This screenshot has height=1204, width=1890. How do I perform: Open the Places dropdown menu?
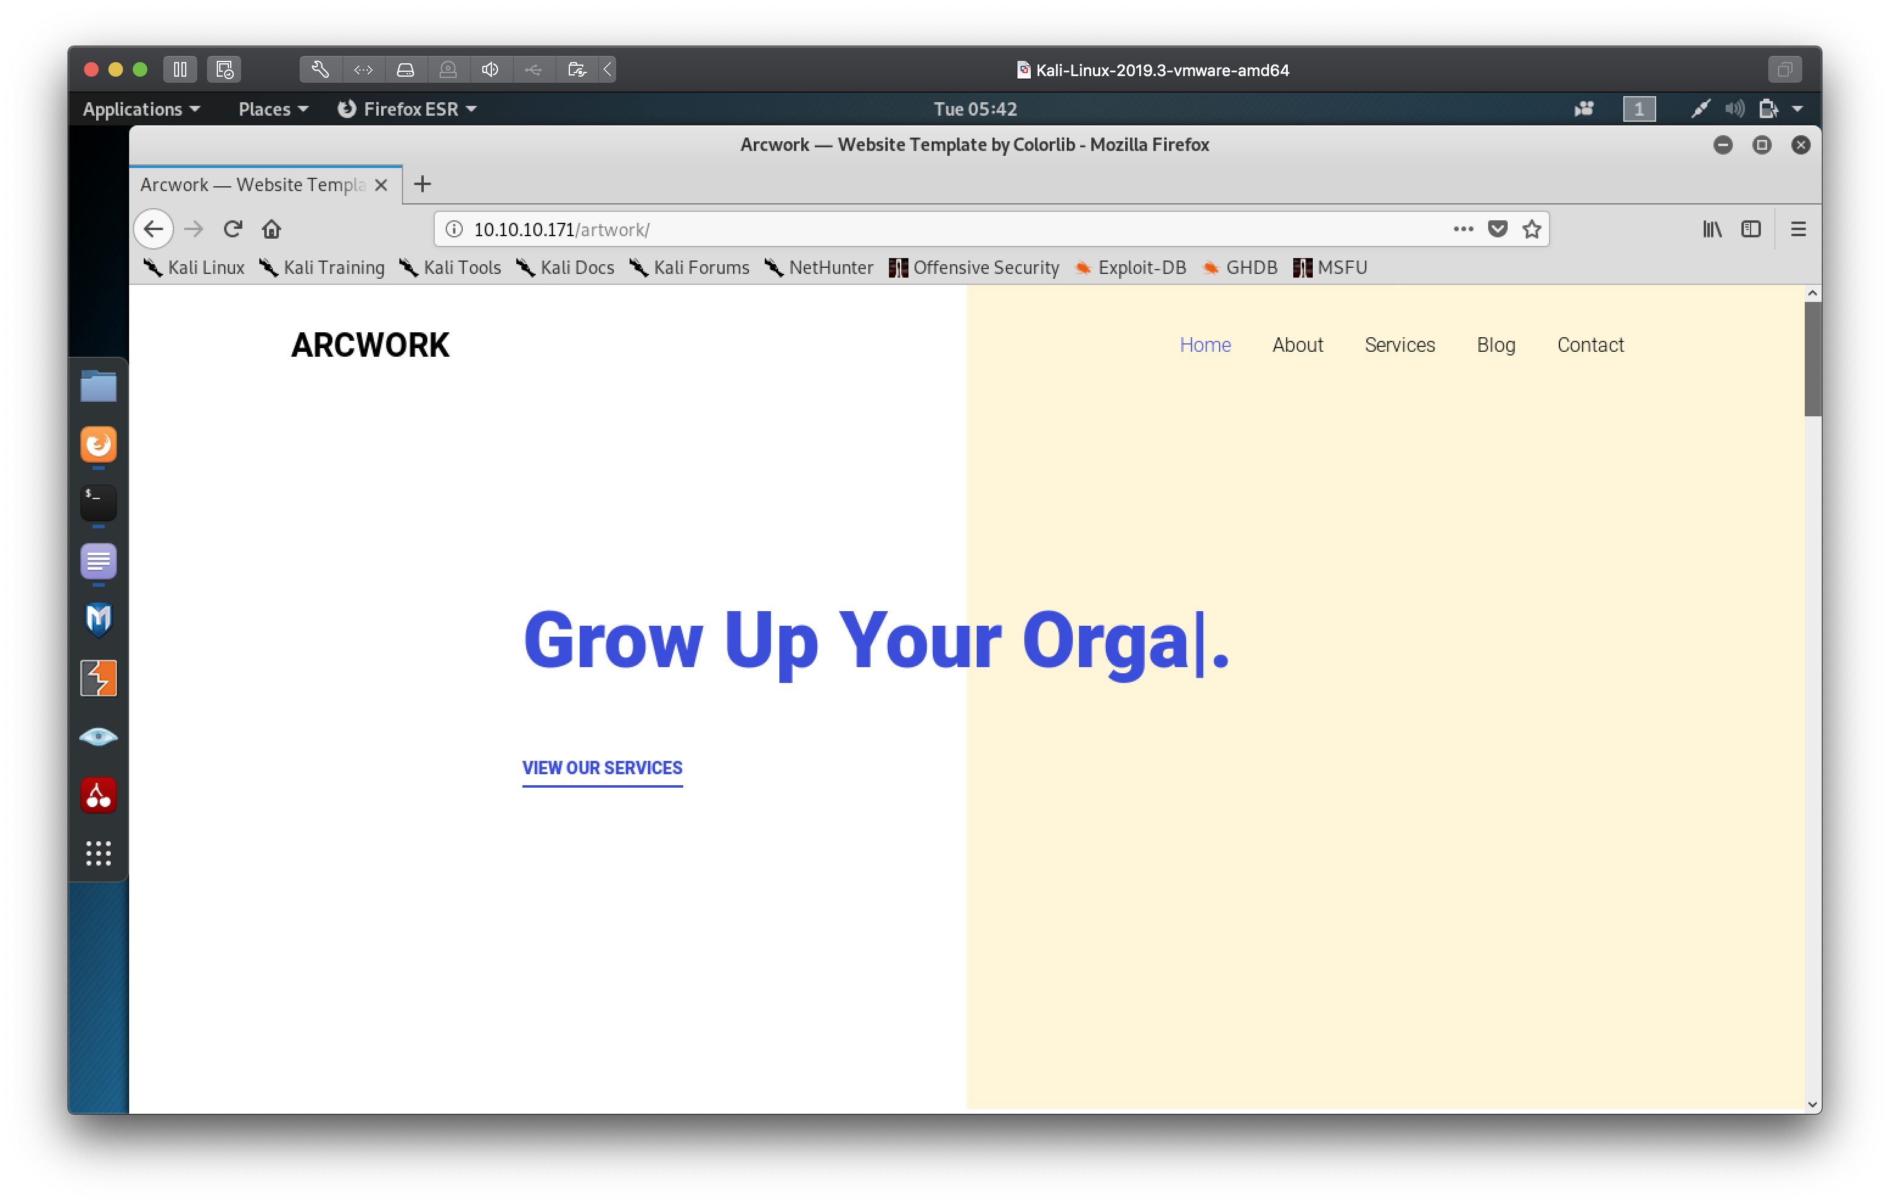(x=272, y=109)
